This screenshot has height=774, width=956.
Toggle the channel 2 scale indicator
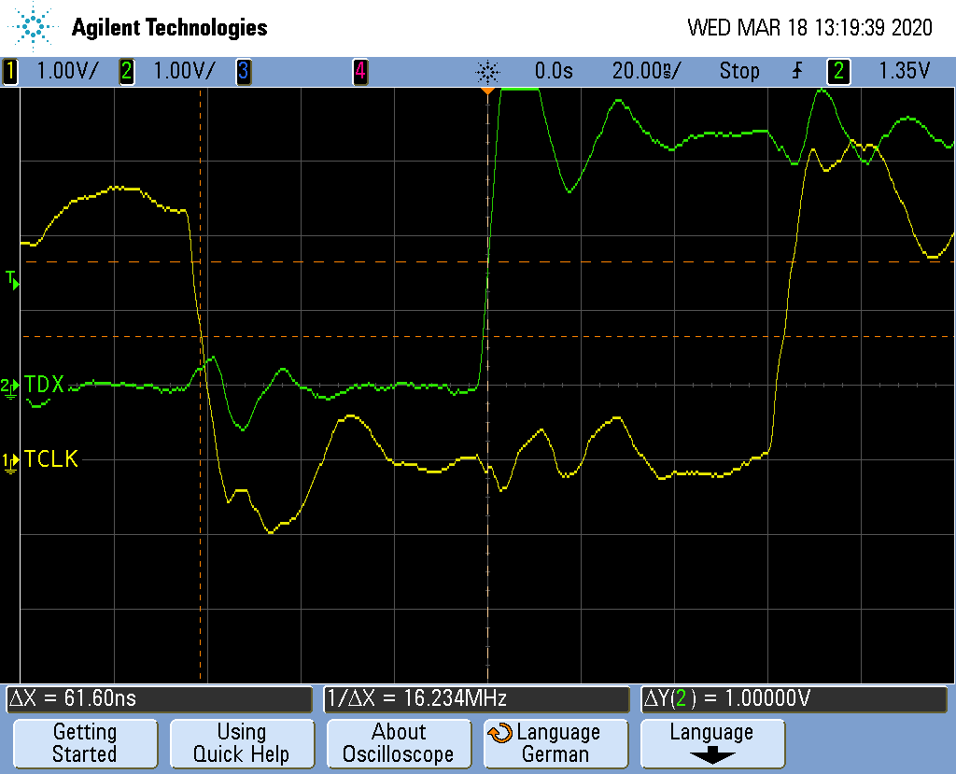127,71
